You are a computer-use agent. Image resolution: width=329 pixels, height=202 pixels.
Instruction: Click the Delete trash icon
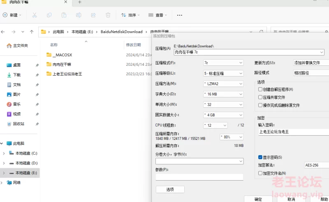(108, 15)
